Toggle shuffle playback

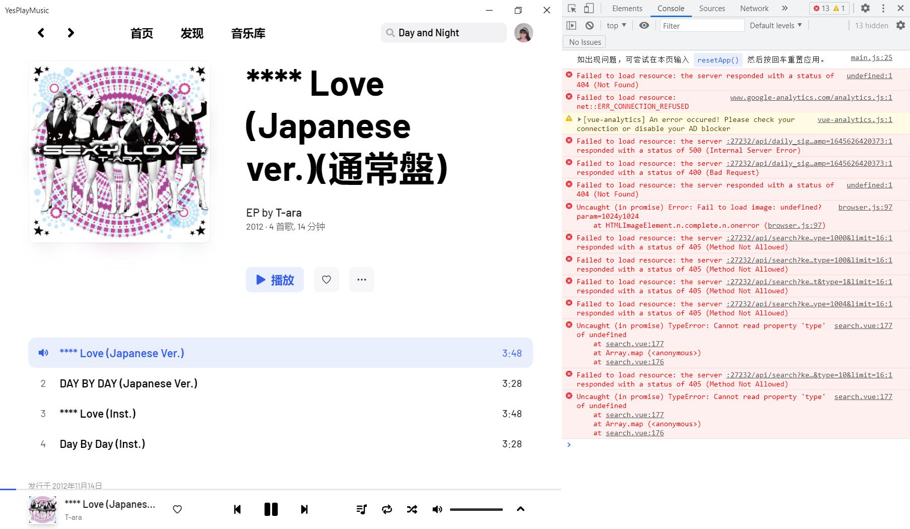tap(412, 509)
